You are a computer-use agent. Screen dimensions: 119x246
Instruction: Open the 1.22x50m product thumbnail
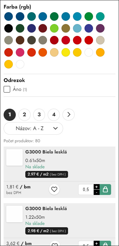point(14,214)
